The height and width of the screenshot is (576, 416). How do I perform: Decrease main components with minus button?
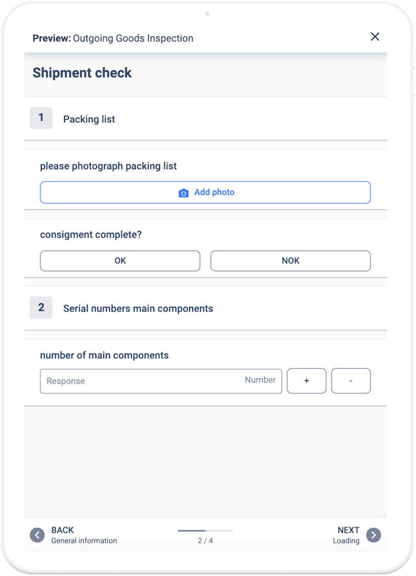351,381
